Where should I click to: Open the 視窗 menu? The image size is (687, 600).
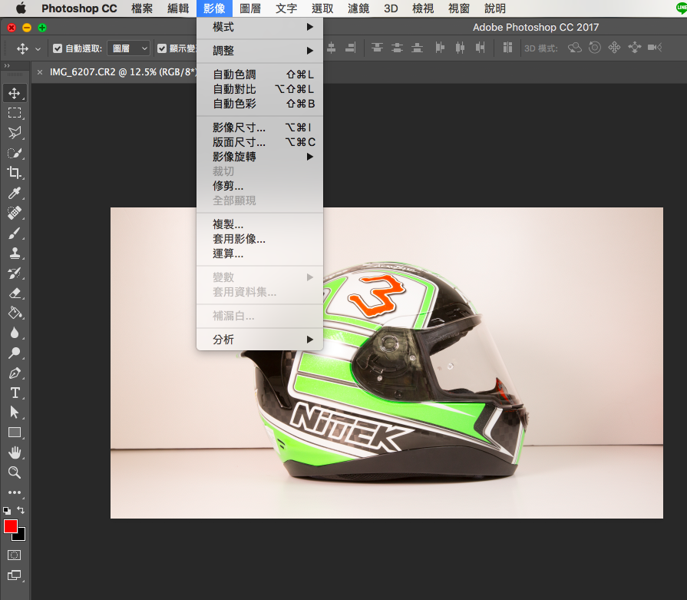459,8
